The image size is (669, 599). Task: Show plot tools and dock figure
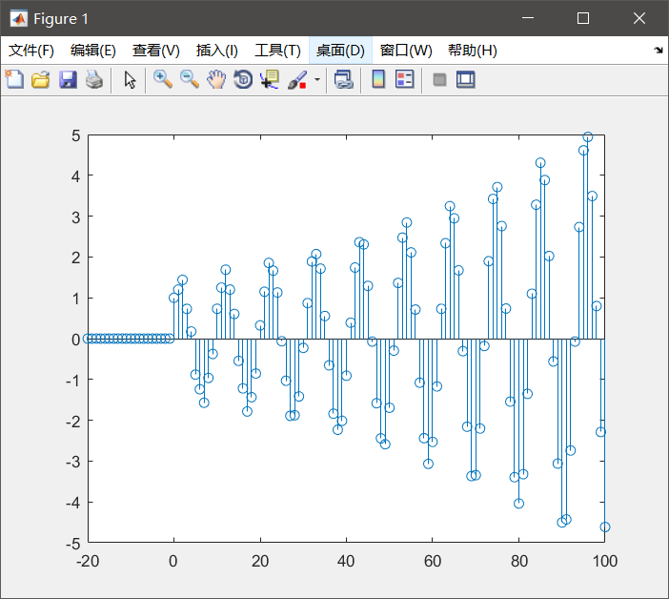[x=465, y=79]
